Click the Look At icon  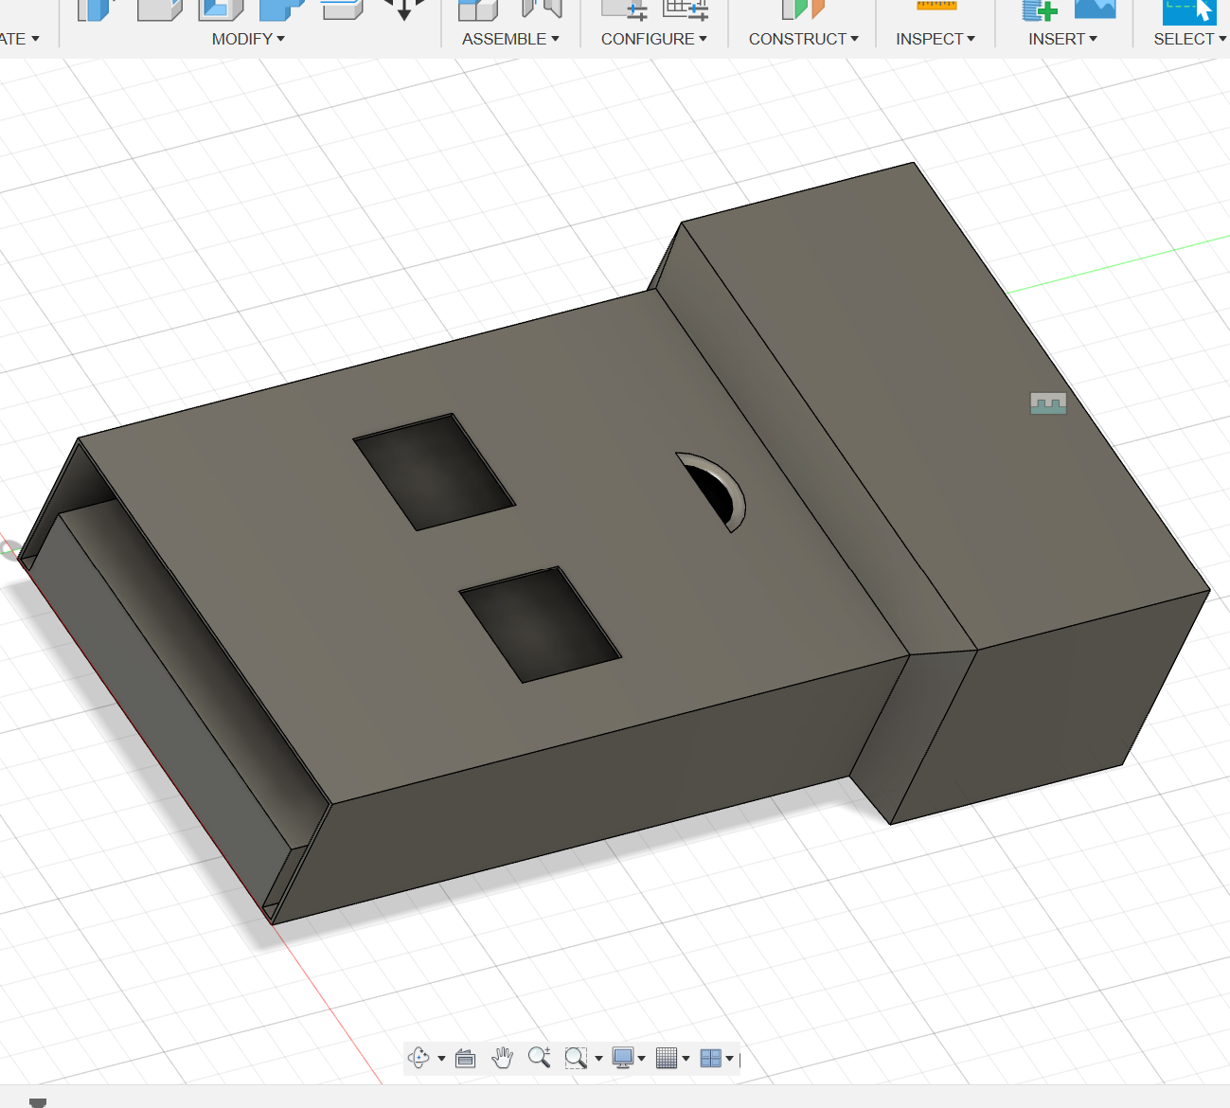pos(465,1058)
